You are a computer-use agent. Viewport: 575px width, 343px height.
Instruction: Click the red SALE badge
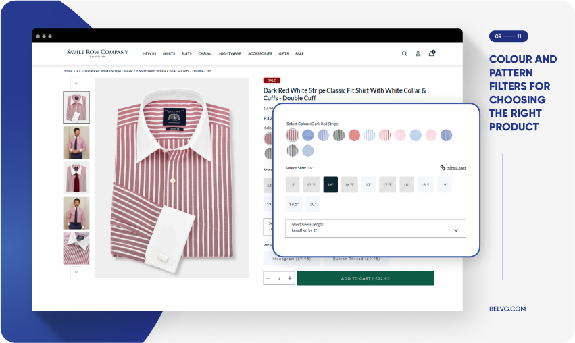272,80
